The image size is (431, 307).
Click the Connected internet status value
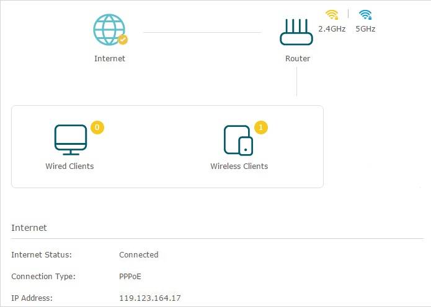(x=138, y=254)
